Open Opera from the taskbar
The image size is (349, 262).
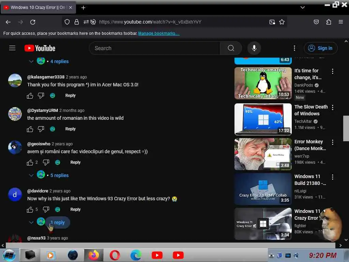115,255
